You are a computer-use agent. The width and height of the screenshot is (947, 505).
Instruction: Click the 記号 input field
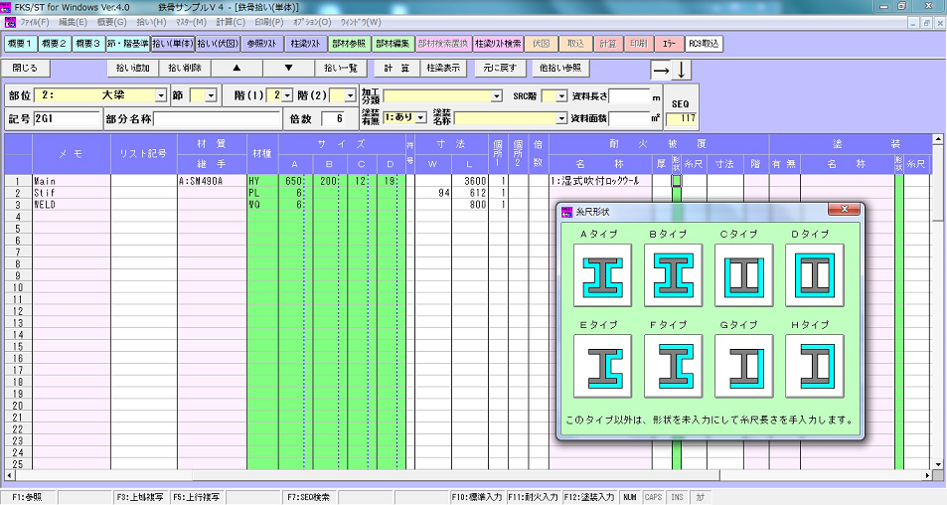pyautogui.click(x=67, y=119)
